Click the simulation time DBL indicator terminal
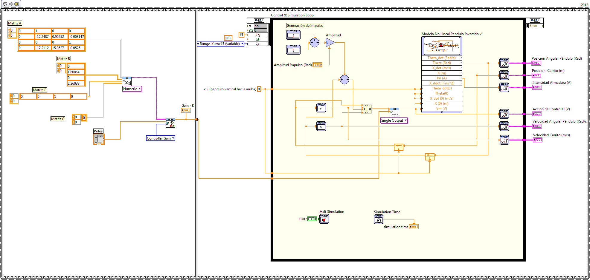 pyautogui.click(x=414, y=227)
